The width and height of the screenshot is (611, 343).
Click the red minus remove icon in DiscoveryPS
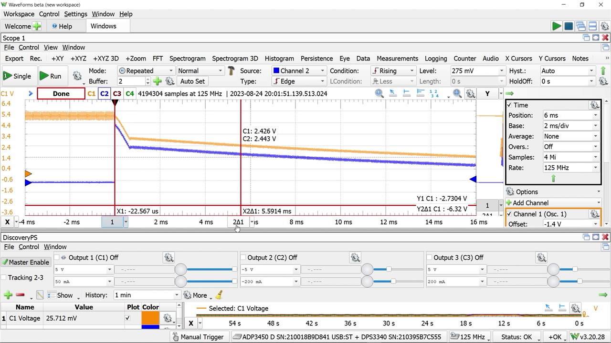20,295
